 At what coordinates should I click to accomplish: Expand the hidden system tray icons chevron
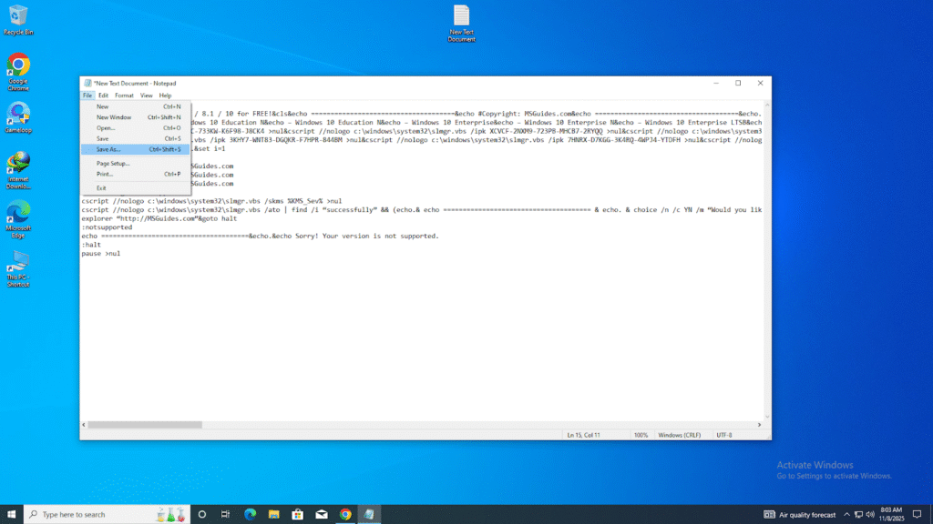tap(846, 514)
